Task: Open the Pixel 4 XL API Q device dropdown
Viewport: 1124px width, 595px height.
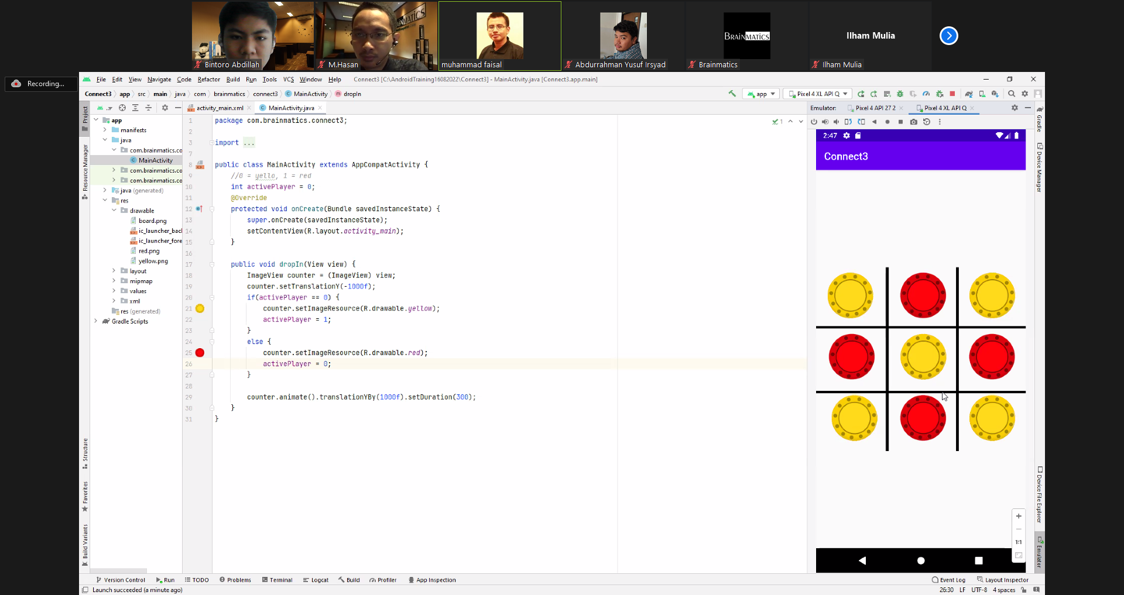Action: point(818,94)
